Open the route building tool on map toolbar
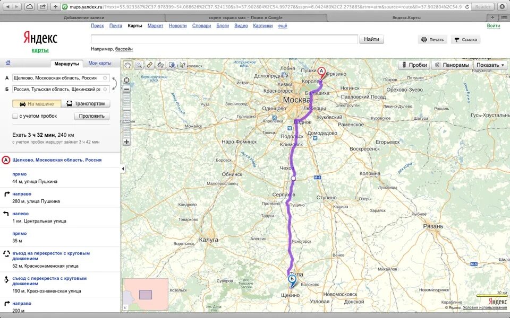This screenshot has width=510, height=318. coord(160,65)
